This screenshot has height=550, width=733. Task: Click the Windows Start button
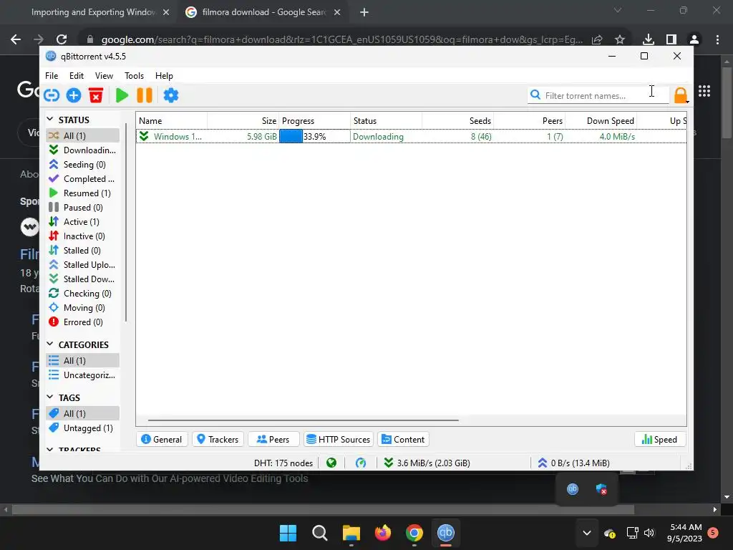tap(288, 533)
